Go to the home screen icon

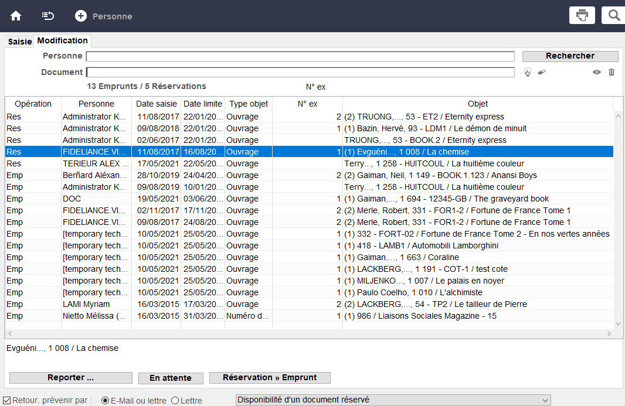pos(16,16)
